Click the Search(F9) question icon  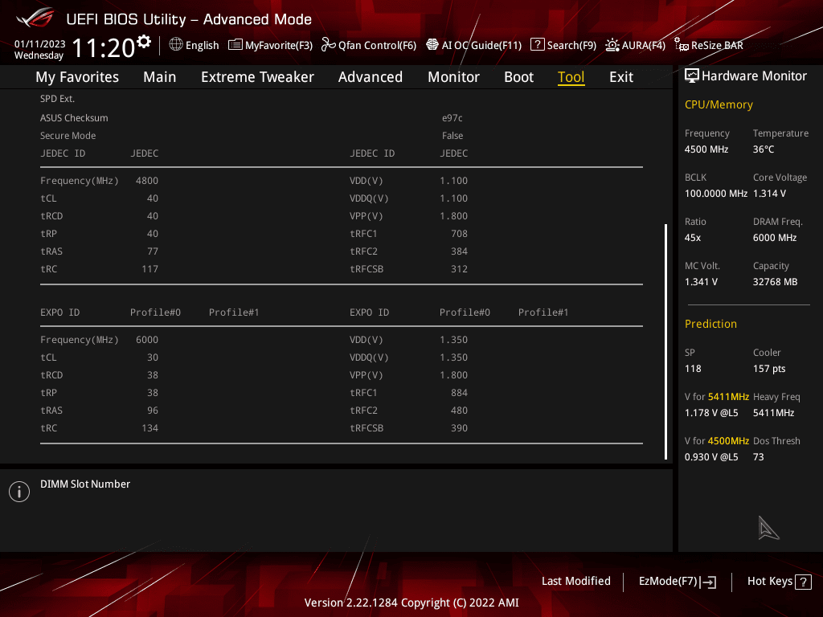[538, 45]
